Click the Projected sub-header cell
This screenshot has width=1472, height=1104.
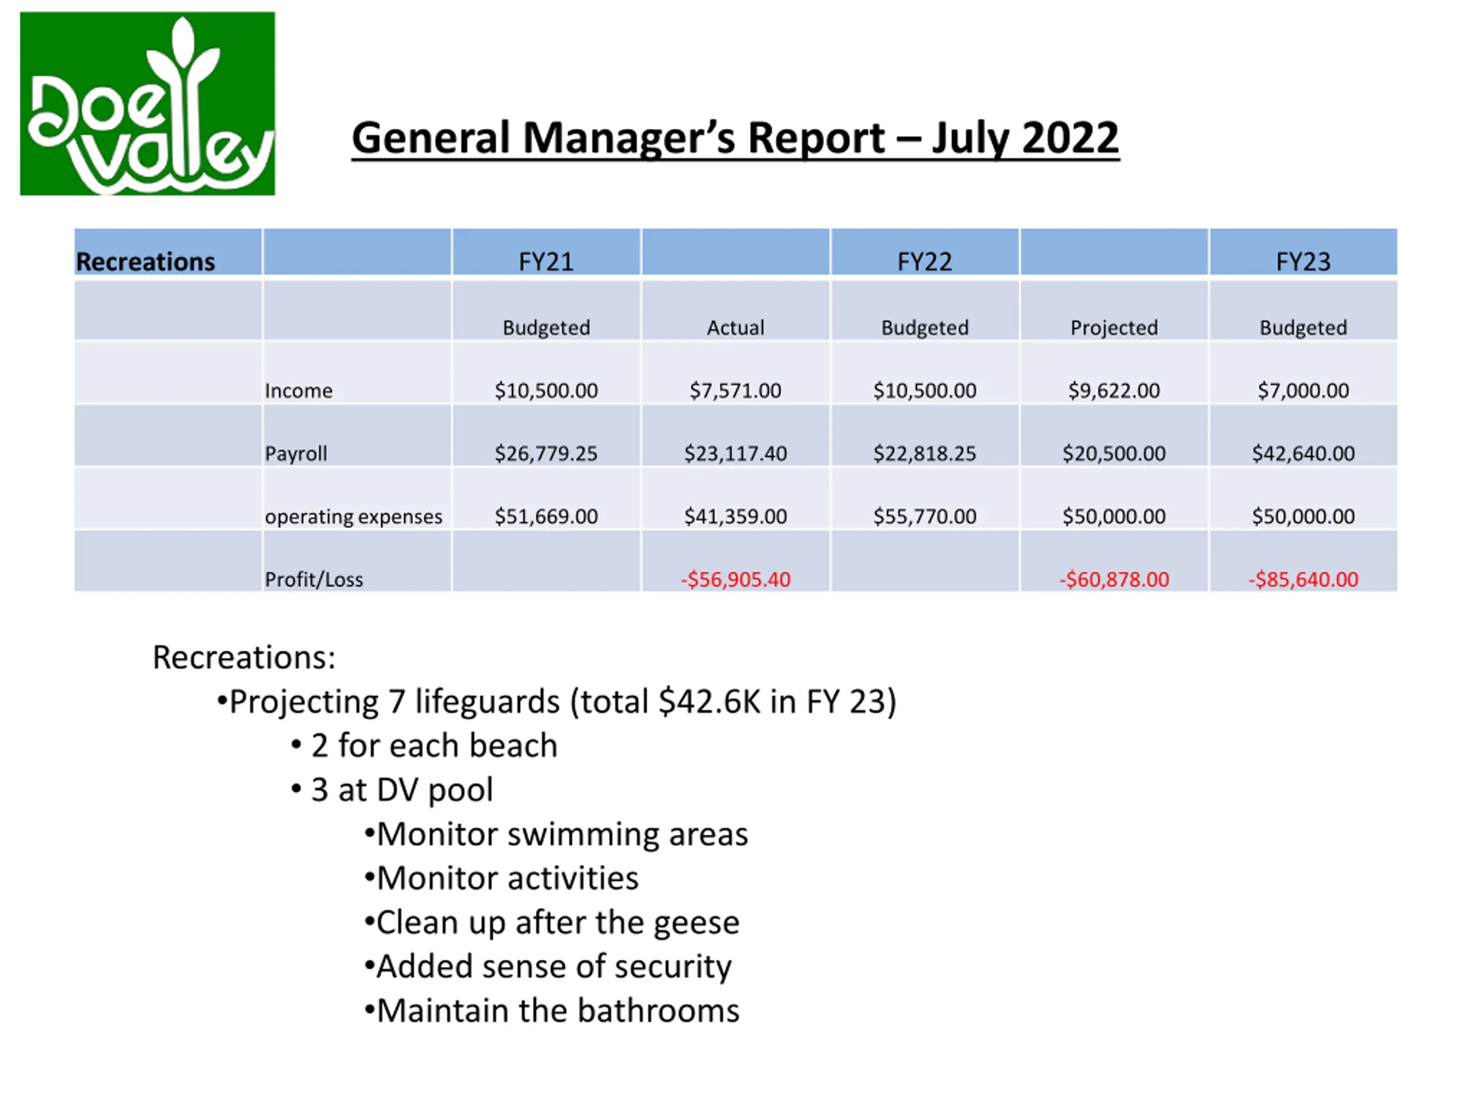pos(1114,310)
